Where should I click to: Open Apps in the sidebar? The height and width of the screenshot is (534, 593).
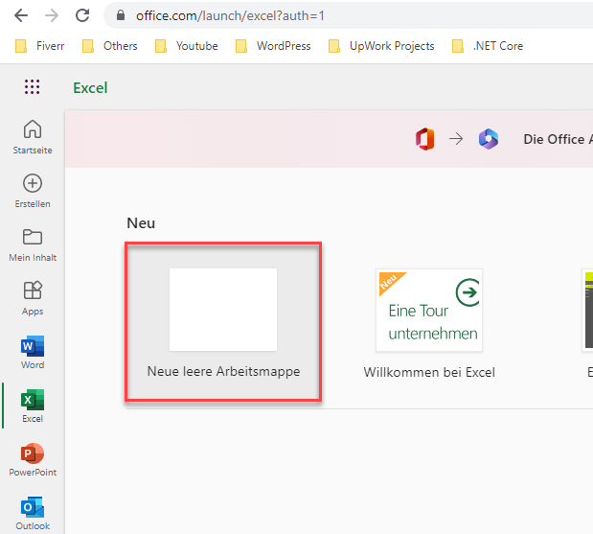(33, 298)
